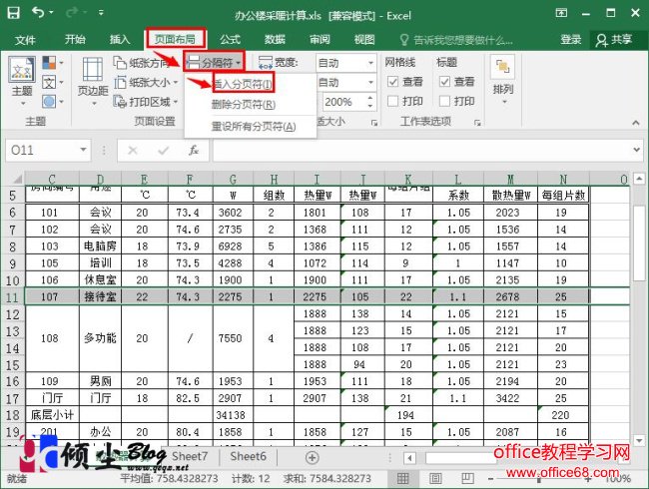Click the select-all corner triangle
649x489 pixels.
16,179
